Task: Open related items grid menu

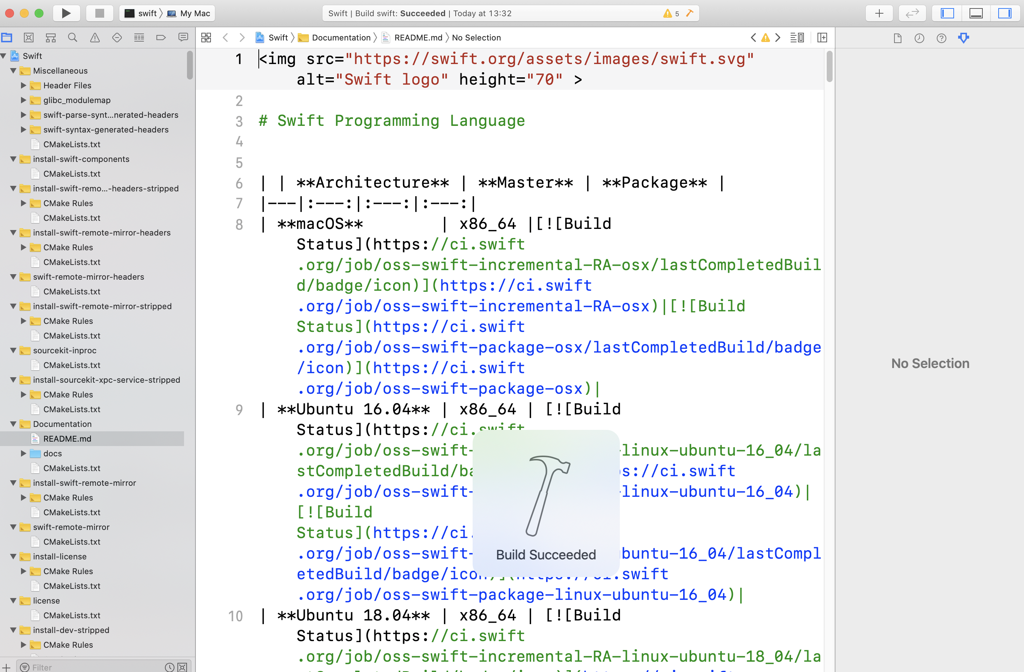Action: pyautogui.click(x=206, y=38)
